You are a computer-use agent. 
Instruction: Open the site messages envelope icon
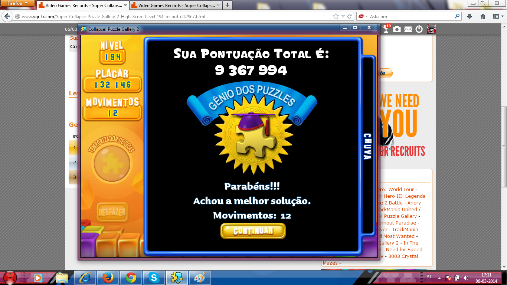(x=408, y=29)
